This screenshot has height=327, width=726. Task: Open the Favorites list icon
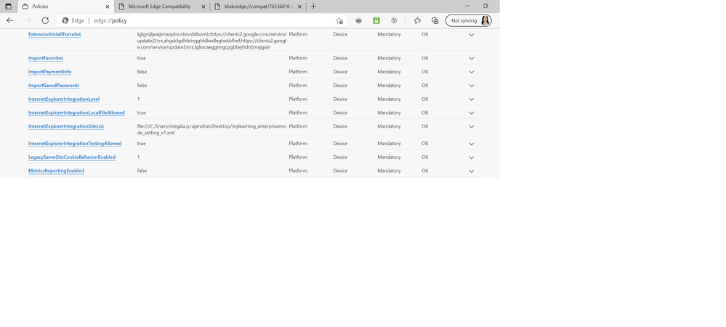tap(417, 21)
